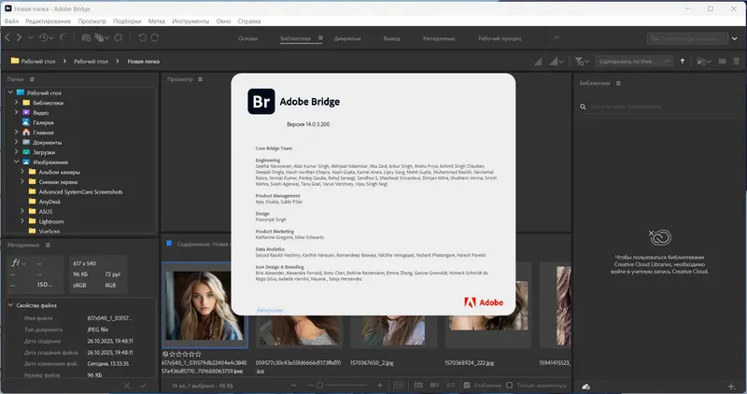The image size is (747, 394).
Task: Open filter items by rating funnel
Action: 579,62
